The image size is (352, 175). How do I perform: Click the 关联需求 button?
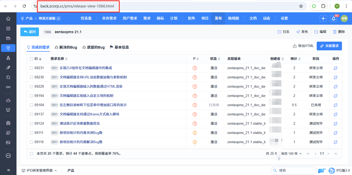coord(329,46)
